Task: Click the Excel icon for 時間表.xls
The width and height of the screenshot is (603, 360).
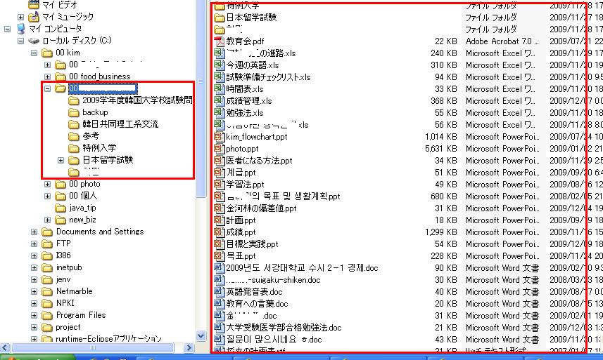Action: coord(218,89)
